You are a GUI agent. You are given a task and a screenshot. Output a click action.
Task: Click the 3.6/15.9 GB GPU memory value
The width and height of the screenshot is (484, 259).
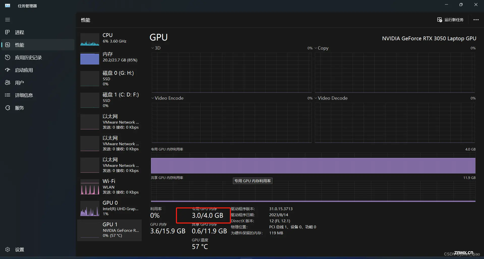pyautogui.click(x=168, y=231)
